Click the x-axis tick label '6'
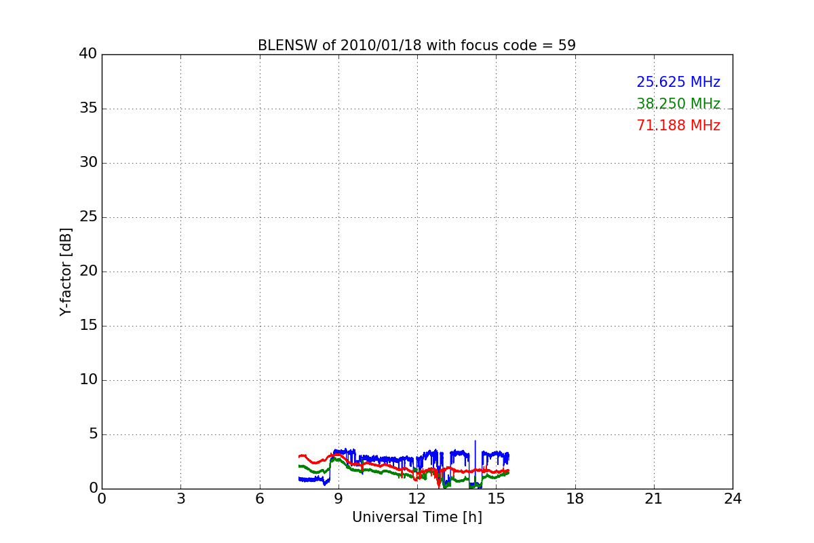Viewport: 814px width, 543px height. [260, 498]
